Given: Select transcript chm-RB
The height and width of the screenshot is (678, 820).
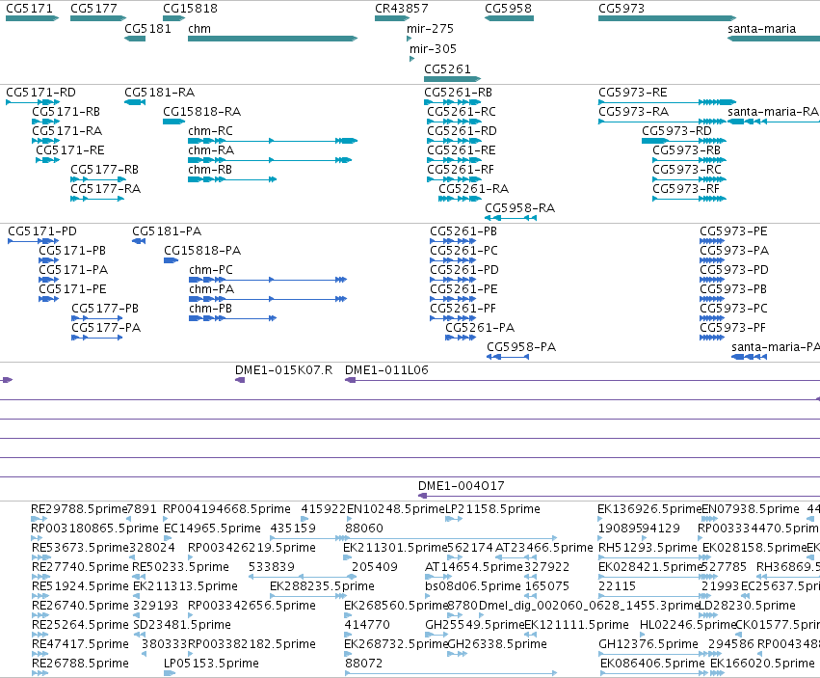Looking at the screenshot, I should pos(232,179).
